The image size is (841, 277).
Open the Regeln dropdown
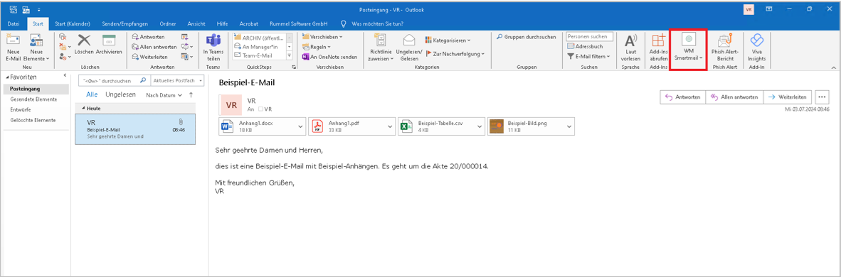(317, 47)
